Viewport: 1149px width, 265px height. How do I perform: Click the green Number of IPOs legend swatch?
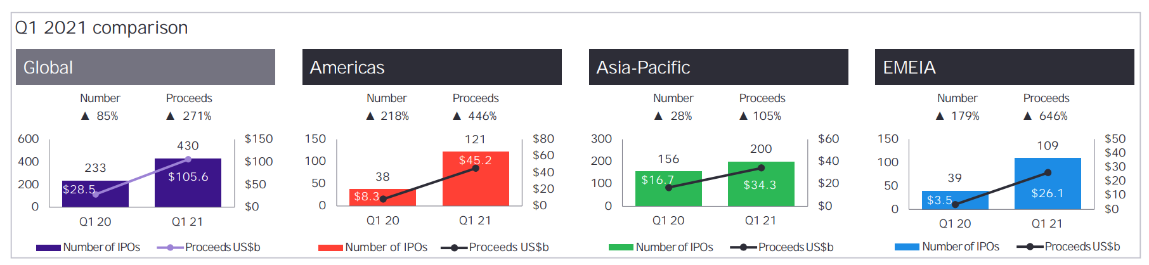pos(621,247)
